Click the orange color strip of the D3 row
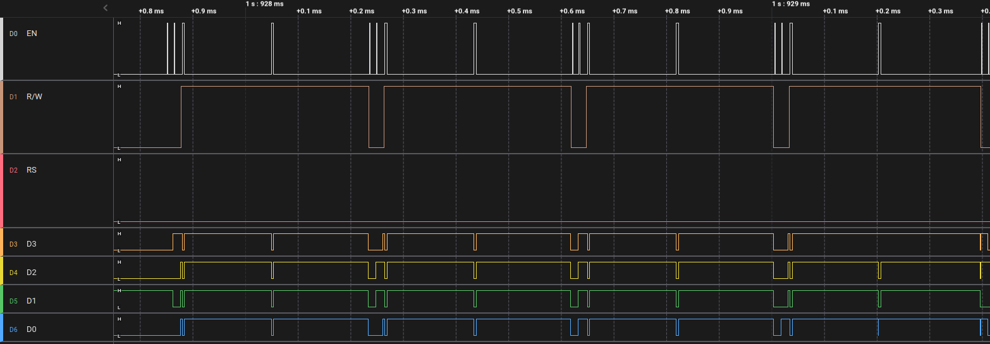990x344 pixels. pos(2,242)
